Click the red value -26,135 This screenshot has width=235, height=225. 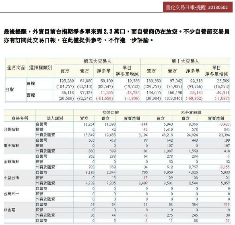(196, 93)
